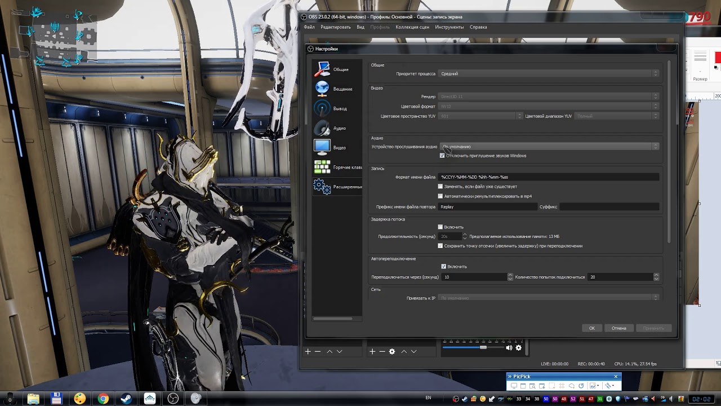
Task: Open Цветовой диапазон YUV dropdown
Action: point(617,116)
